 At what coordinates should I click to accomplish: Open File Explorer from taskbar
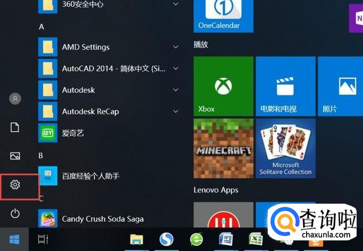[137, 239]
